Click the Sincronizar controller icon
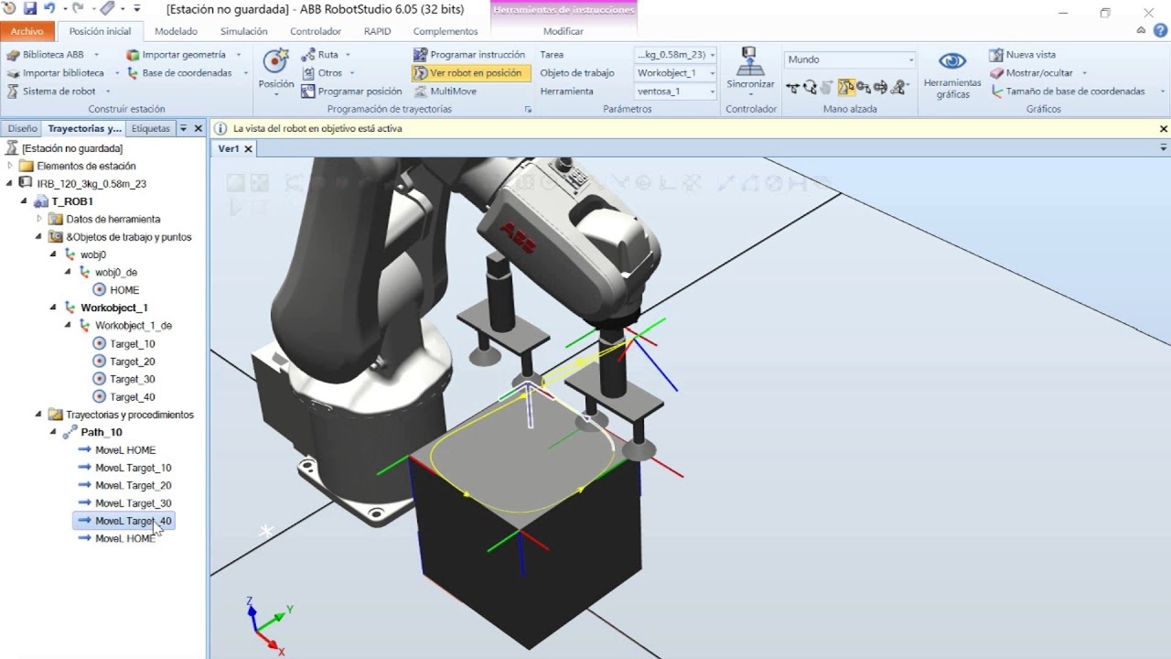This screenshot has height=659, width=1171. 750,62
